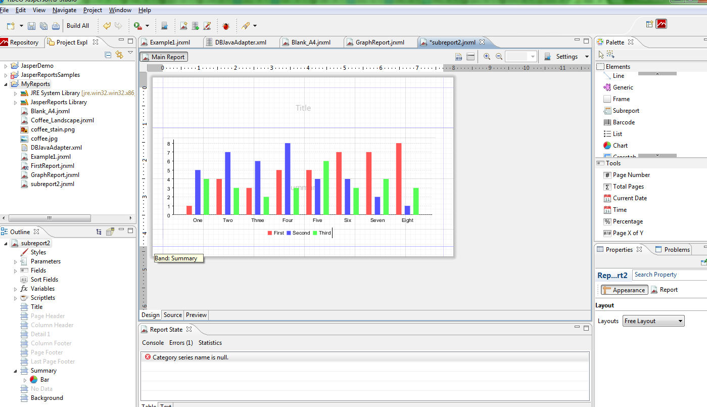
Task: Pick the Total Pages tool in Palette
Action: tap(623, 187)
